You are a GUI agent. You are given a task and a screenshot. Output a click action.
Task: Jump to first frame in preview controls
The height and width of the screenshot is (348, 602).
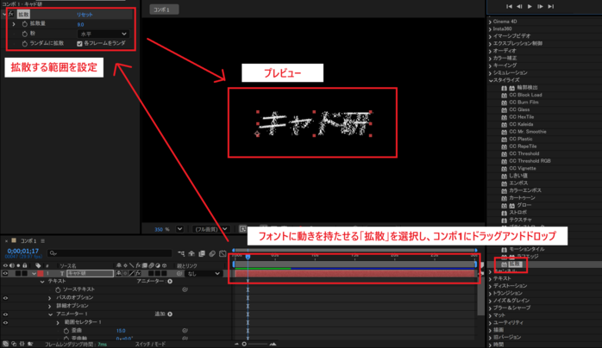pyautogui.click(x=509, y=6)
